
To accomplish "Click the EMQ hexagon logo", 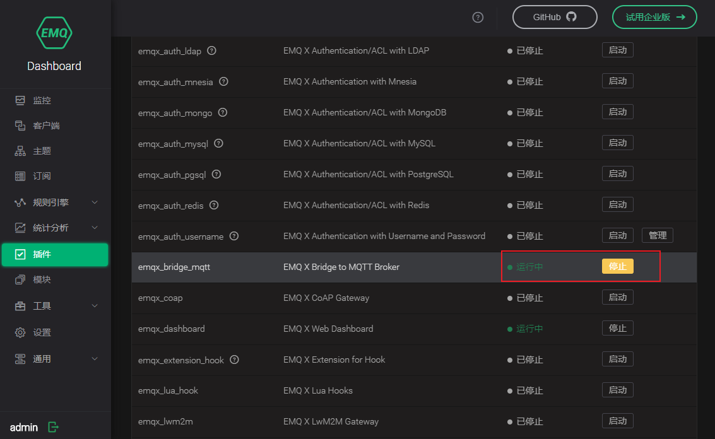I will tap(54, 33).
